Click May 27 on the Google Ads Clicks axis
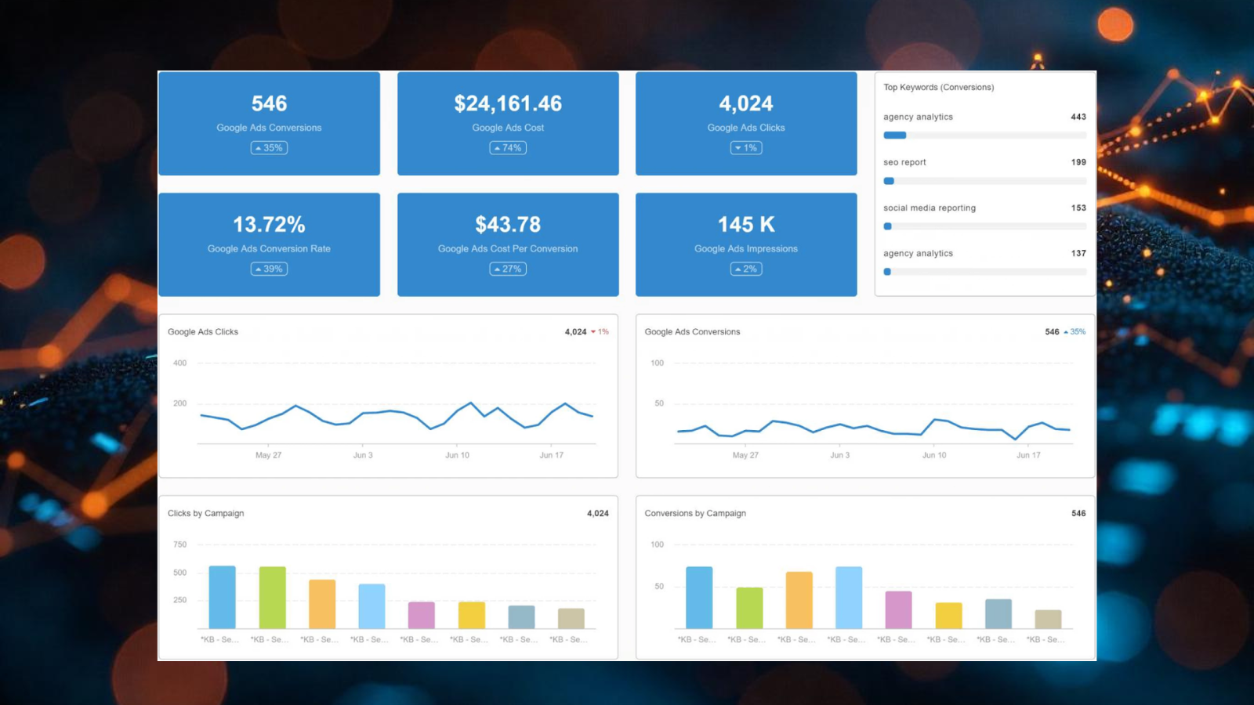Image resolution: width=1254 pixels, height=705 pixels. click(x=268, y=455)
